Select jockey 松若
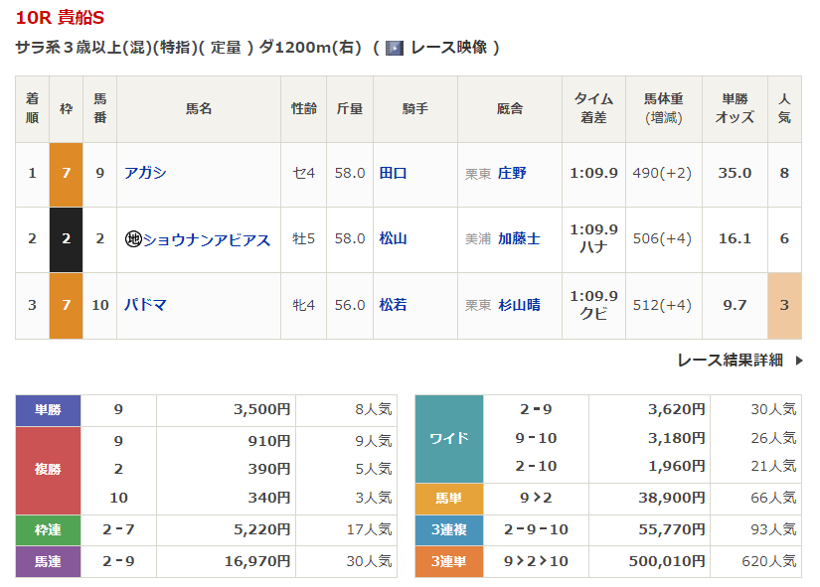Screen dimensions: 820x587 393,305
